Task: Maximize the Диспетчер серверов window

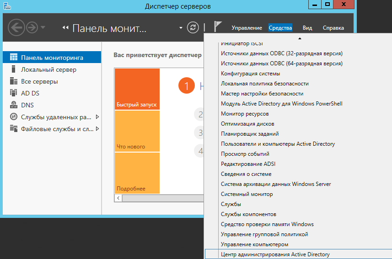Action: [327, 5]
